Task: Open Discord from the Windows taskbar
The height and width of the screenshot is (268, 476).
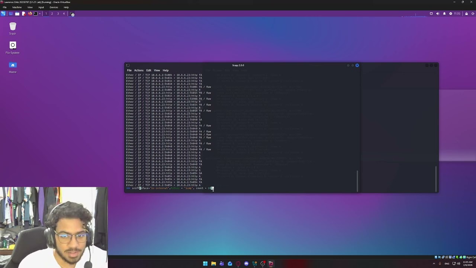Action: (x=246, y=264)
